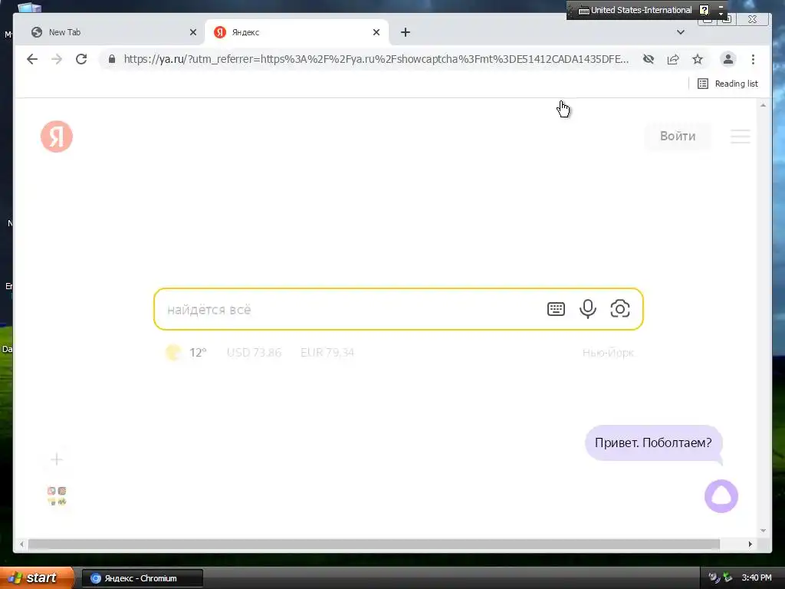
Task: Click the Нью-Йорк location link
Action: 608,353
